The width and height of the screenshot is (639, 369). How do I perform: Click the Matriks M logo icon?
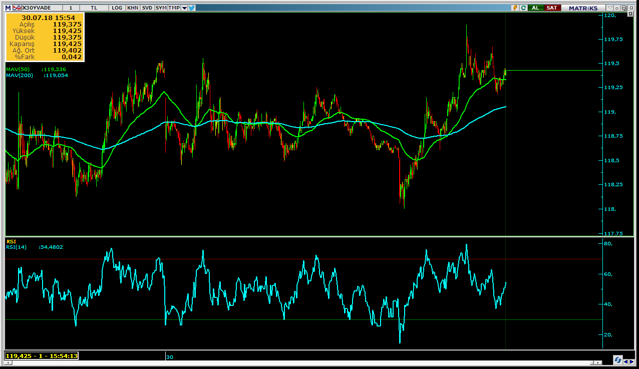pyautogui.click(x=8, y=8)
